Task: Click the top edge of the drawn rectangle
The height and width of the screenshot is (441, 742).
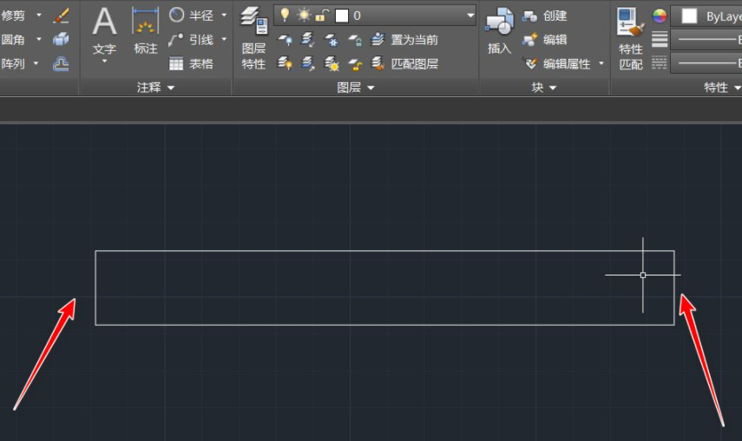Action: click(382, 251)
